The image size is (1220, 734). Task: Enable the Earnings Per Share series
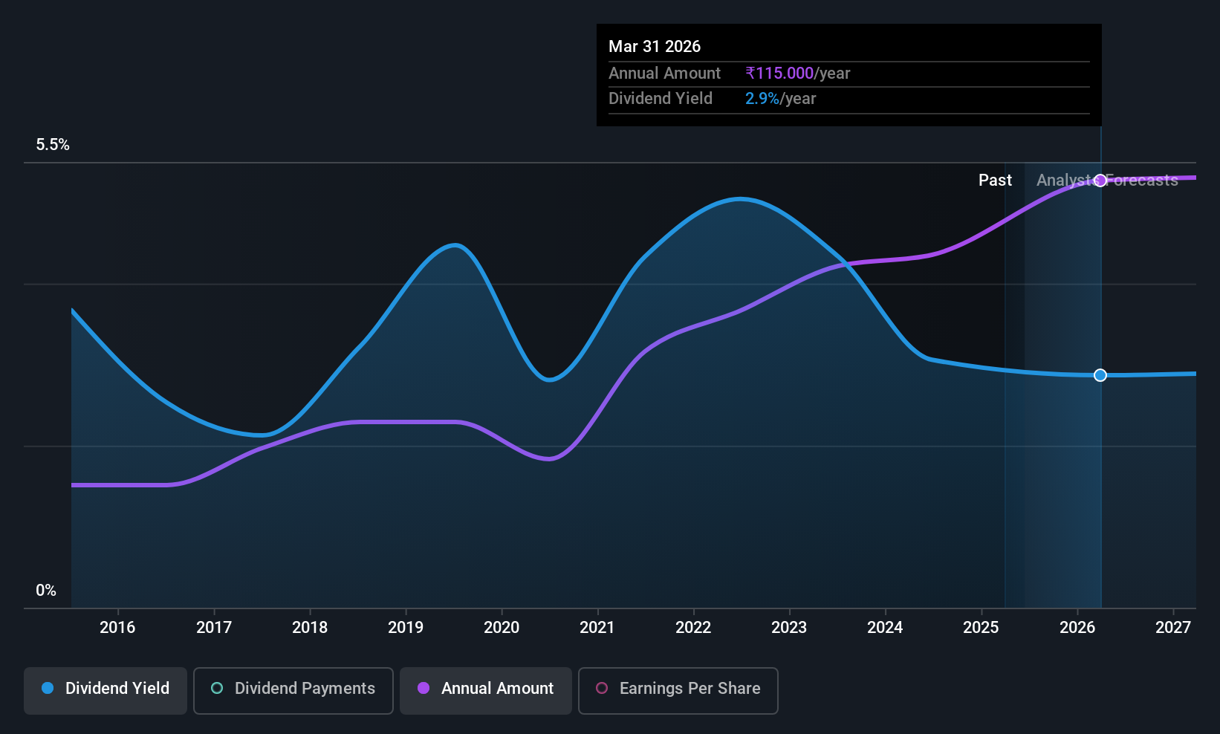(678, 691)
